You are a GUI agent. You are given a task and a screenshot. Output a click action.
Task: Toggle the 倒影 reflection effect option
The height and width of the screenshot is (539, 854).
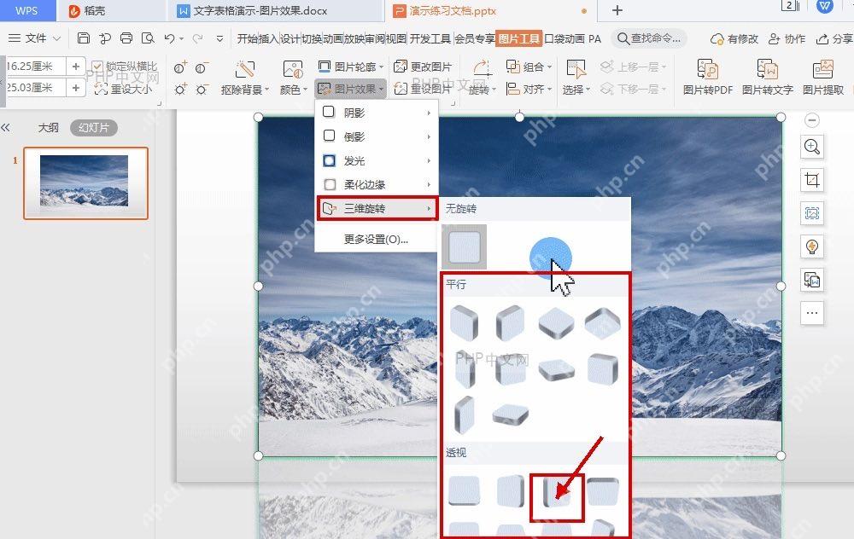tap(377, 136)
